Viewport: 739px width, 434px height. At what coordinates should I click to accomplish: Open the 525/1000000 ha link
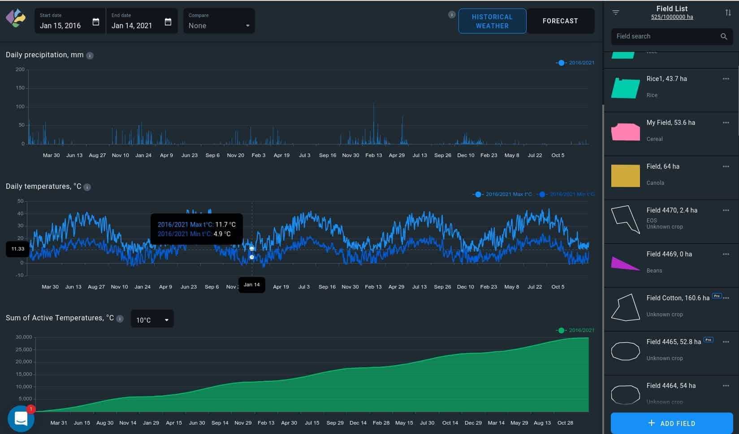[672, 17]
